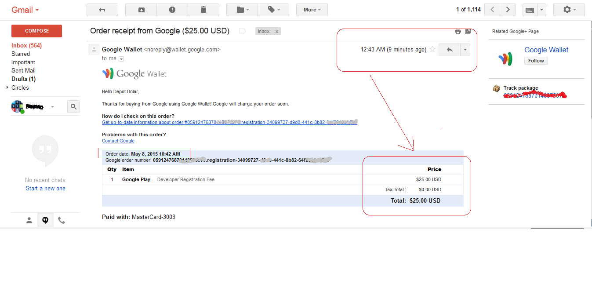Image resolution: width=592 pixels, height=295 pixels.
Task: Click the Google Wallet page logo
Action: 505,58
